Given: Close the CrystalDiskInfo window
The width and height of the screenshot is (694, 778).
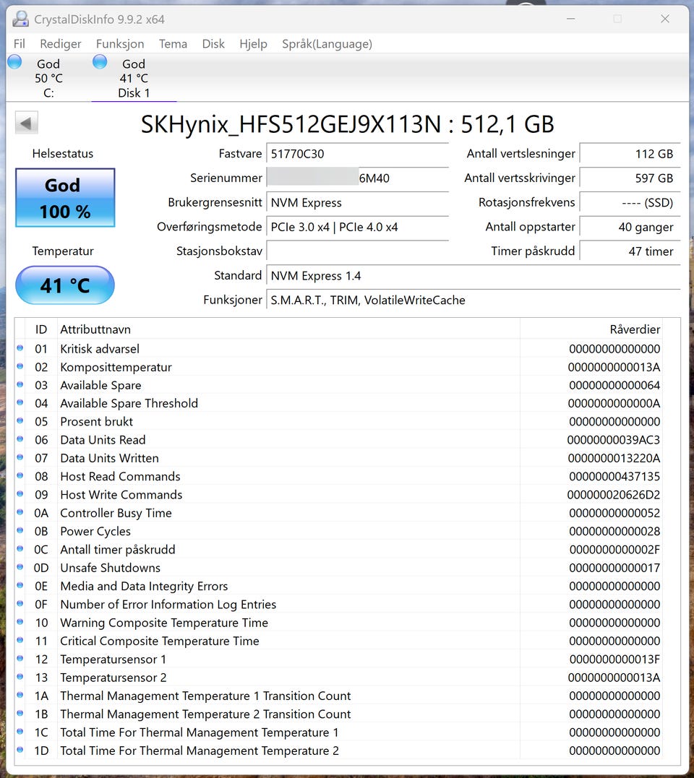Looking at the screenshot, I should 664,19.
